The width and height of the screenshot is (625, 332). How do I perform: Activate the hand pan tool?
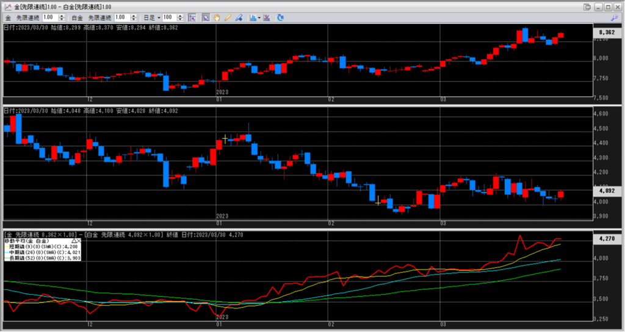[217, 18]
